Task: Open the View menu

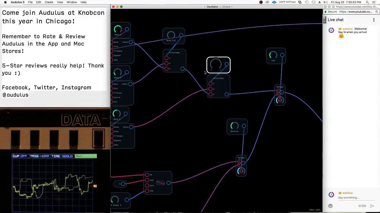Action: coord(60,2)
